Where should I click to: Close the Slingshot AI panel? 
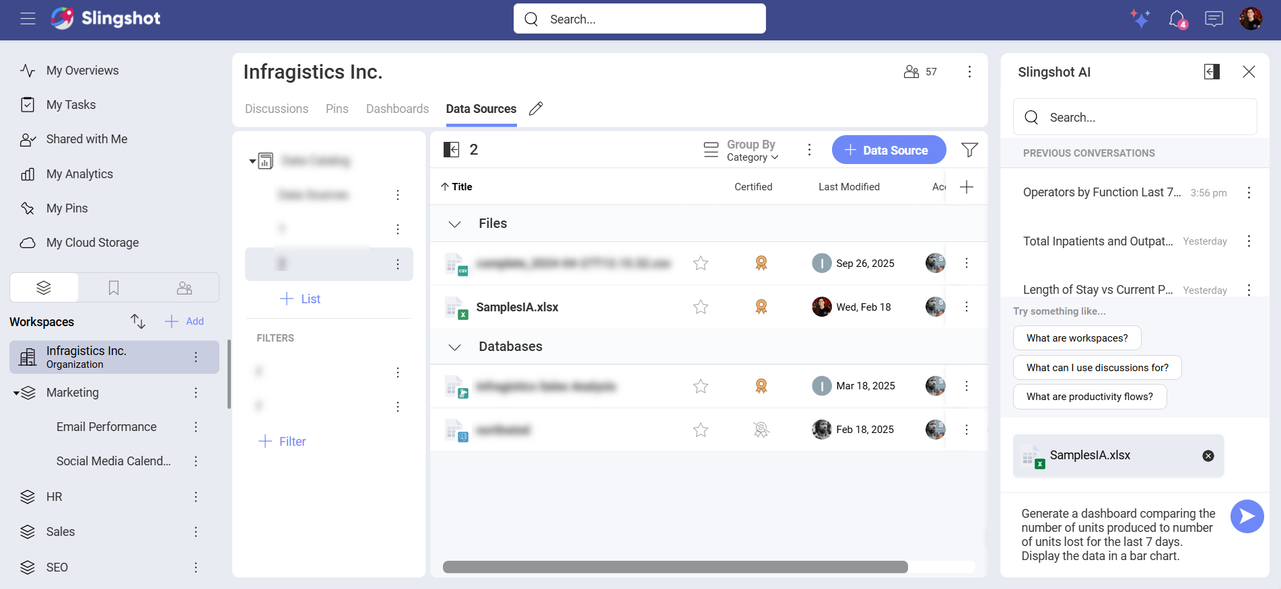click(x=1249, y=72)
